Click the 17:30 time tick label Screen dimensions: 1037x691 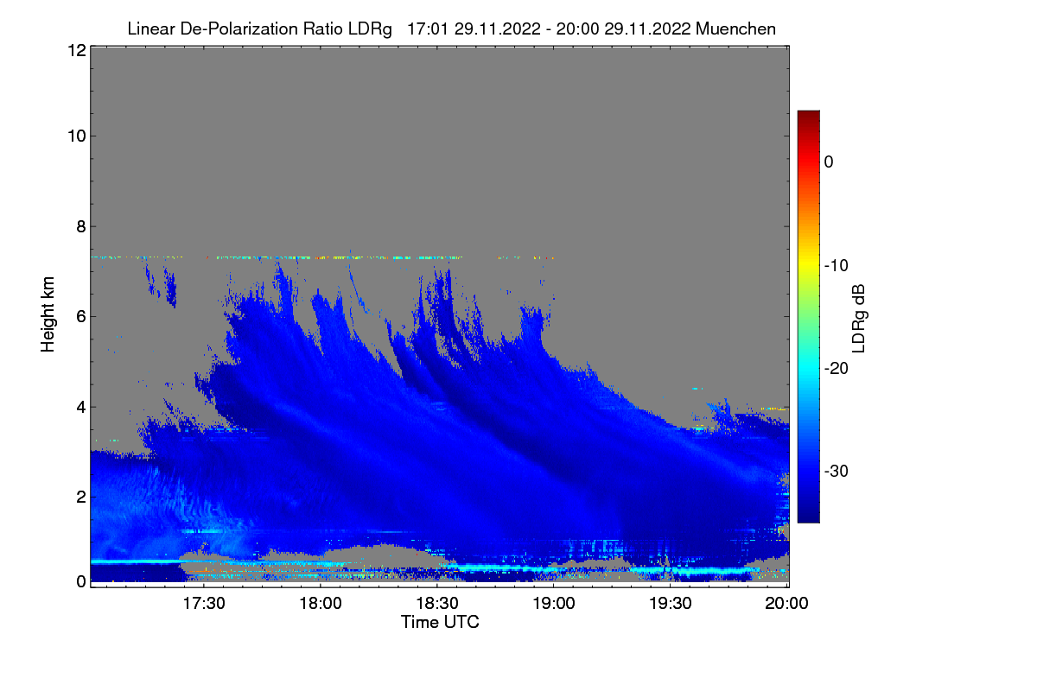[204, 605]
